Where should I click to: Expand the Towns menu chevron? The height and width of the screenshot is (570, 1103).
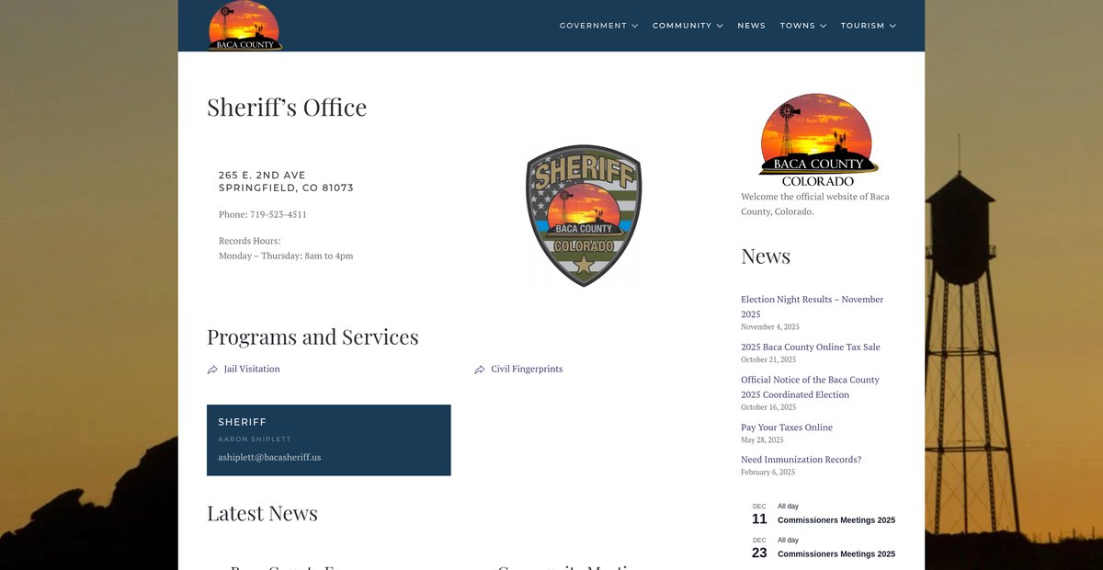click(x=823, y=26)
